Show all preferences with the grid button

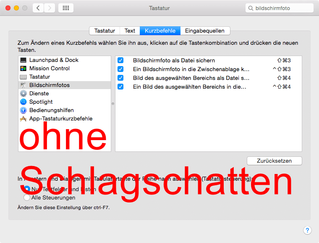coord(66,8)
